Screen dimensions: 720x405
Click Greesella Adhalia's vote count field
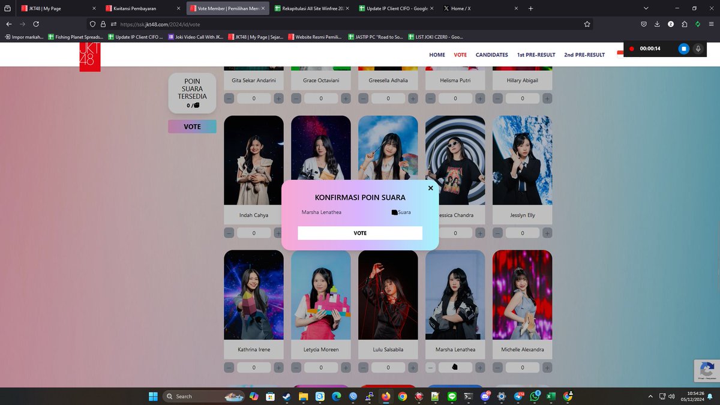[x=388, y=98]
